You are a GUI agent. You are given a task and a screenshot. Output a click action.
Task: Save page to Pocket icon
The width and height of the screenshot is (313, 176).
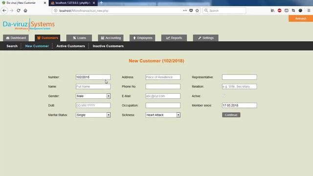191,11
